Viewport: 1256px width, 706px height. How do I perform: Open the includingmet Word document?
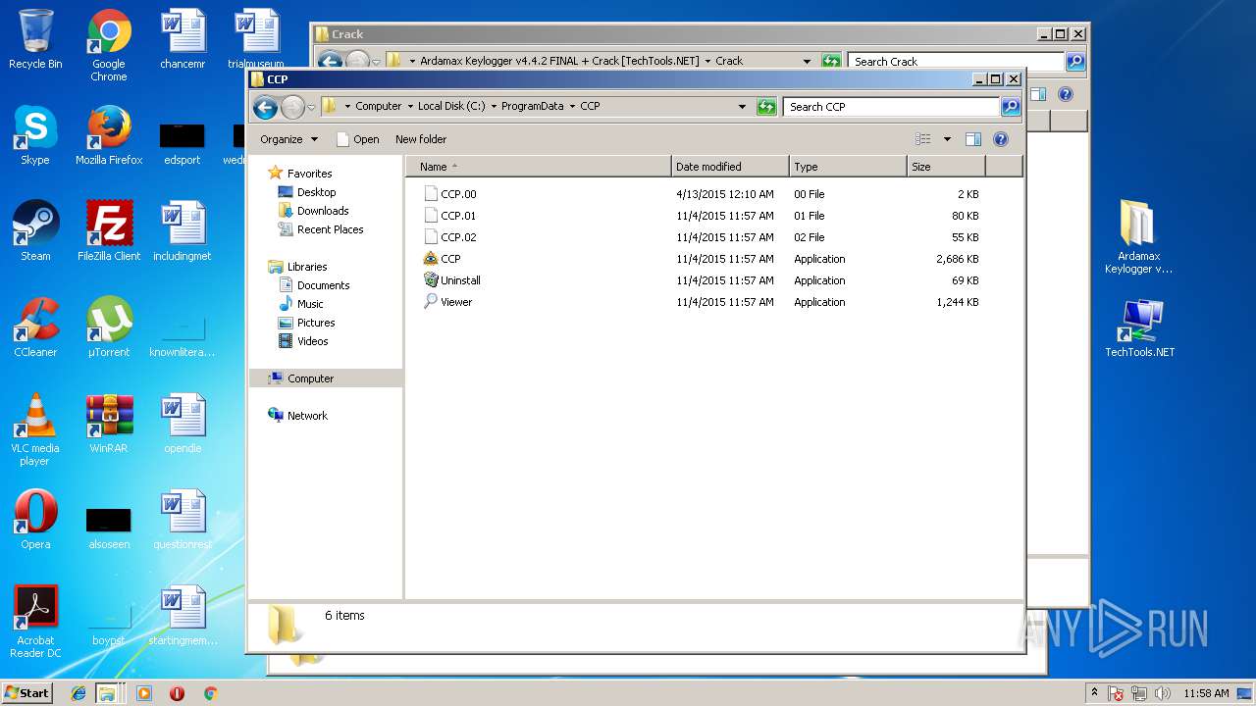click(x=183, y=231)
